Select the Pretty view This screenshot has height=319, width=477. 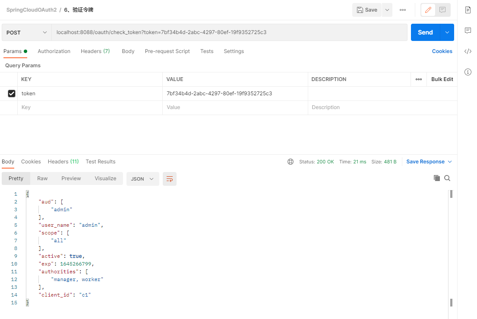[x=16, y=178]
